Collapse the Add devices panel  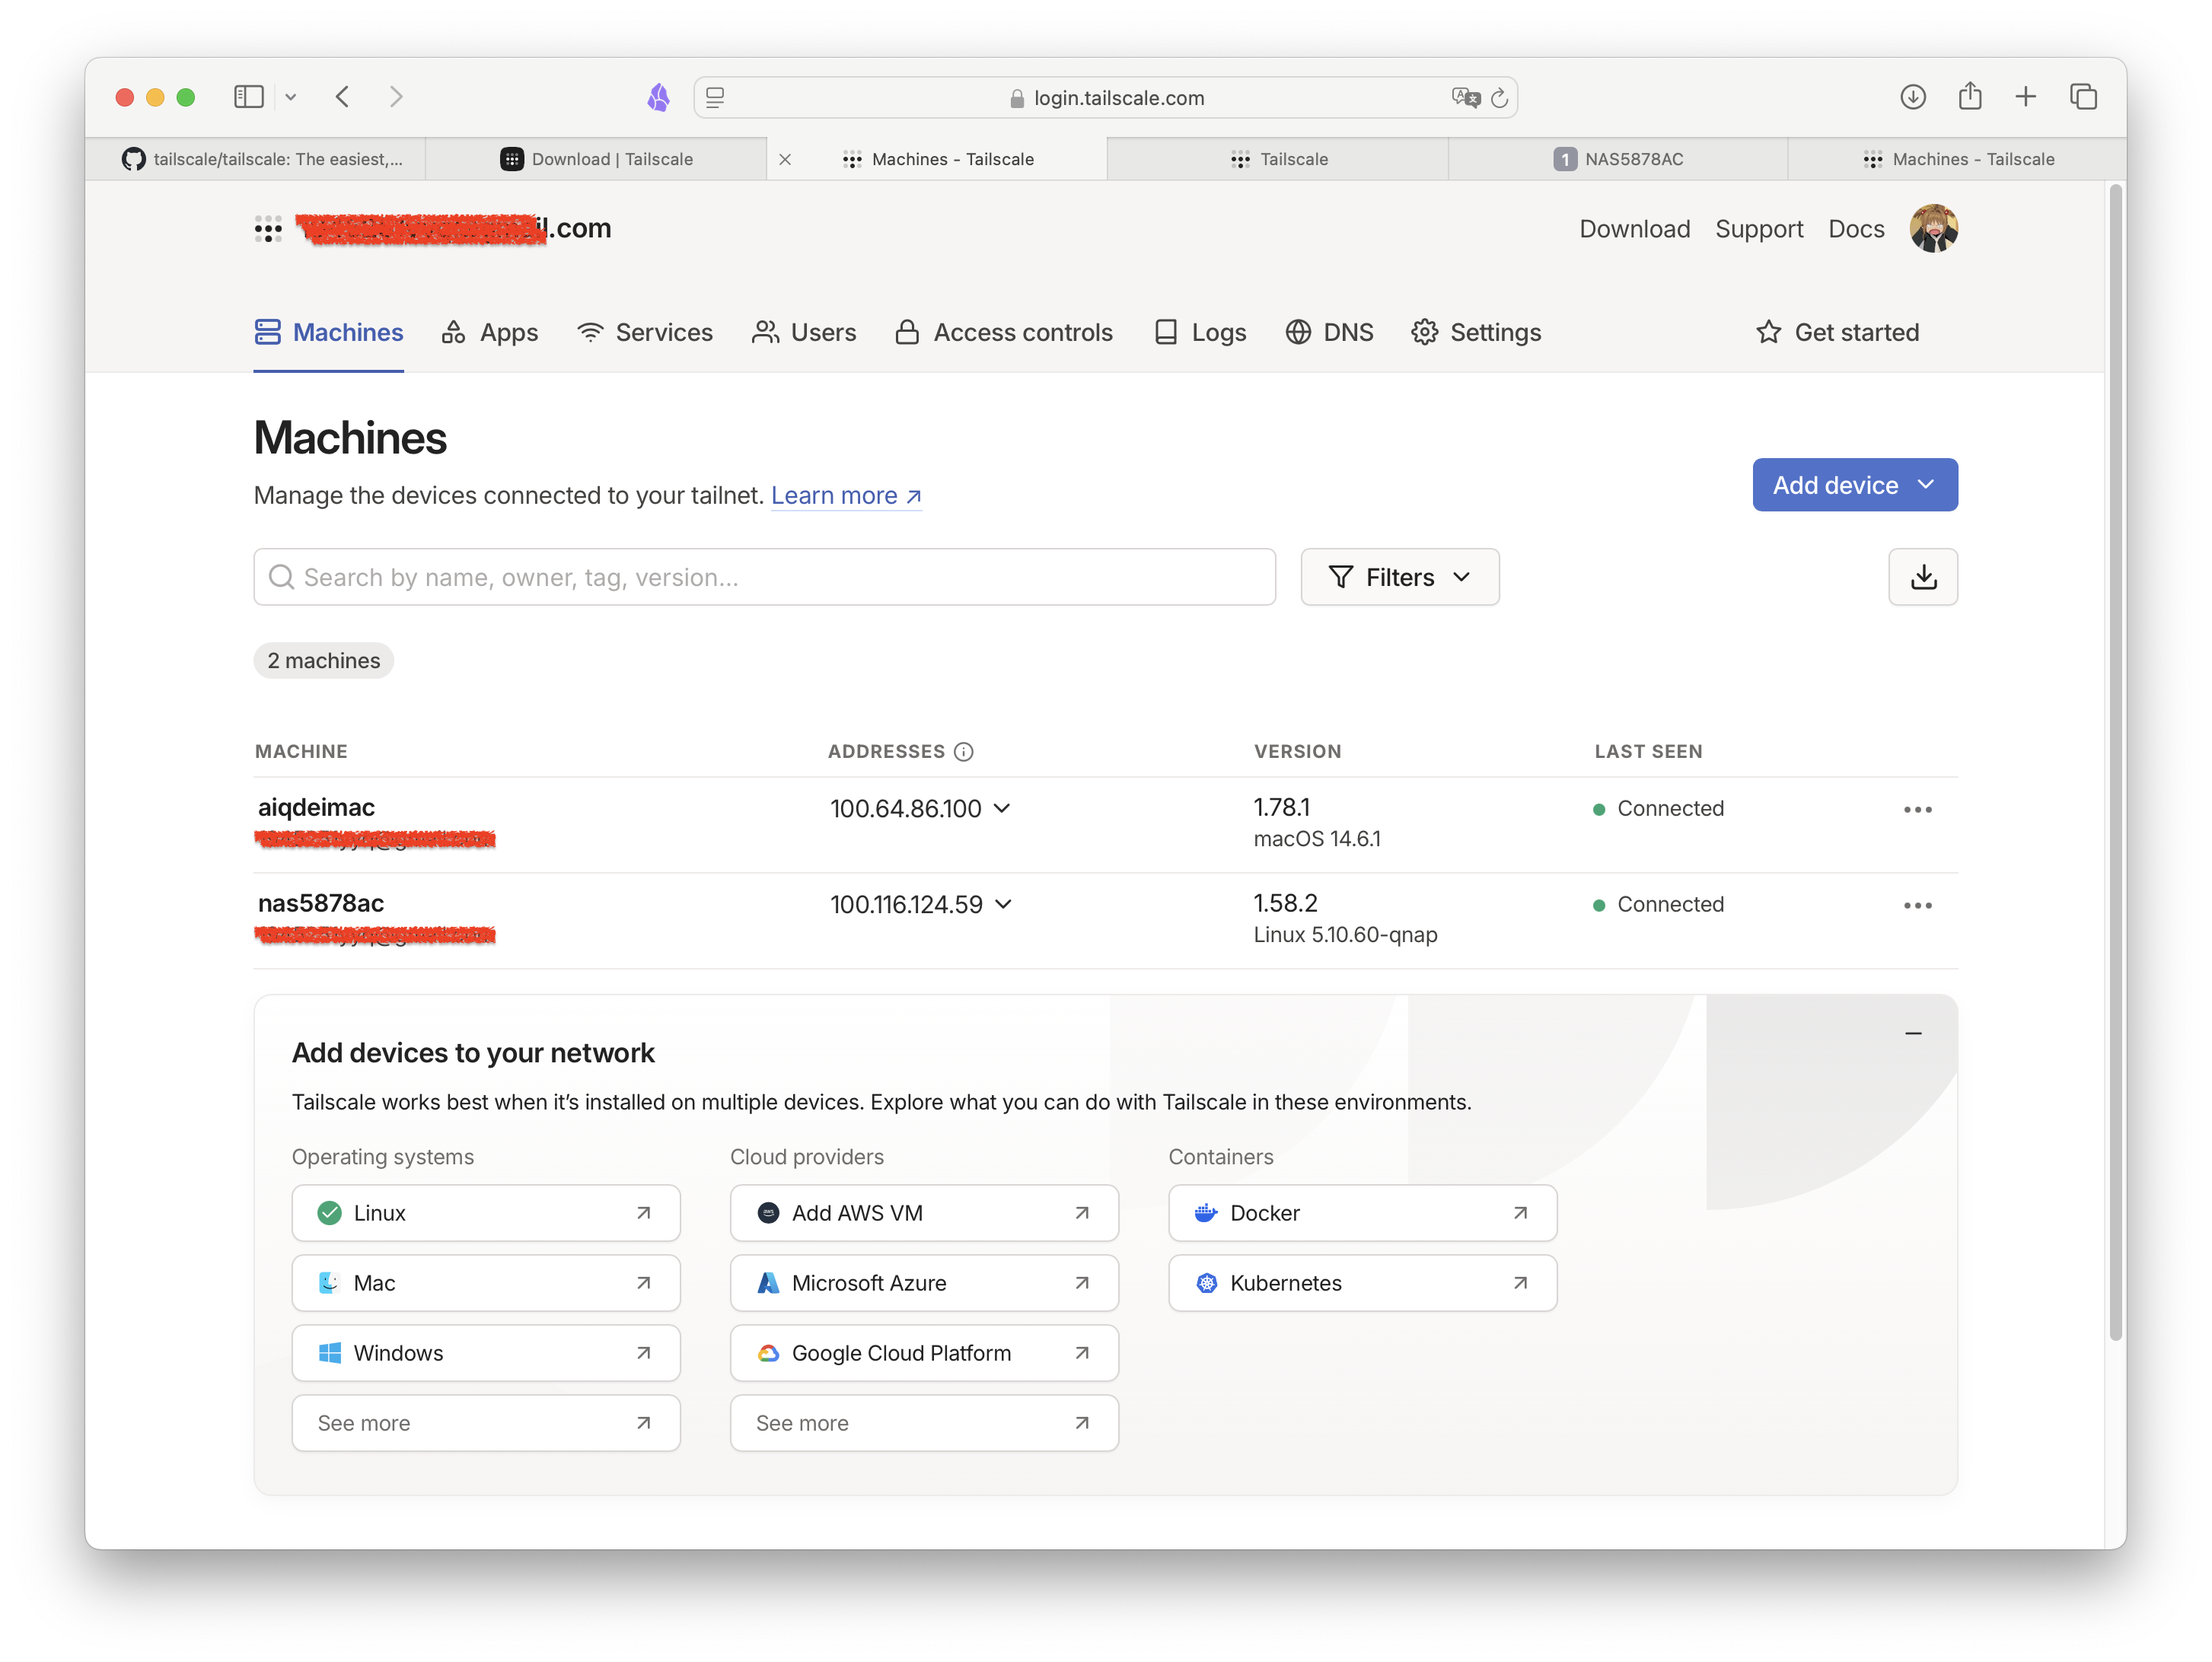tap(1912, 1033)
